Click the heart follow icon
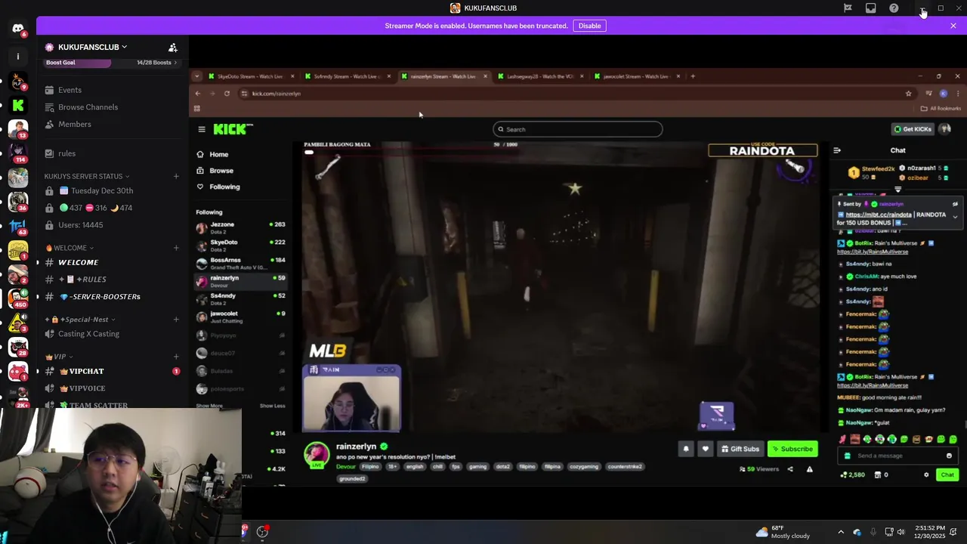The width and height of the screenshot is (967, 544). pyautogui.click(x=705, y=449)
